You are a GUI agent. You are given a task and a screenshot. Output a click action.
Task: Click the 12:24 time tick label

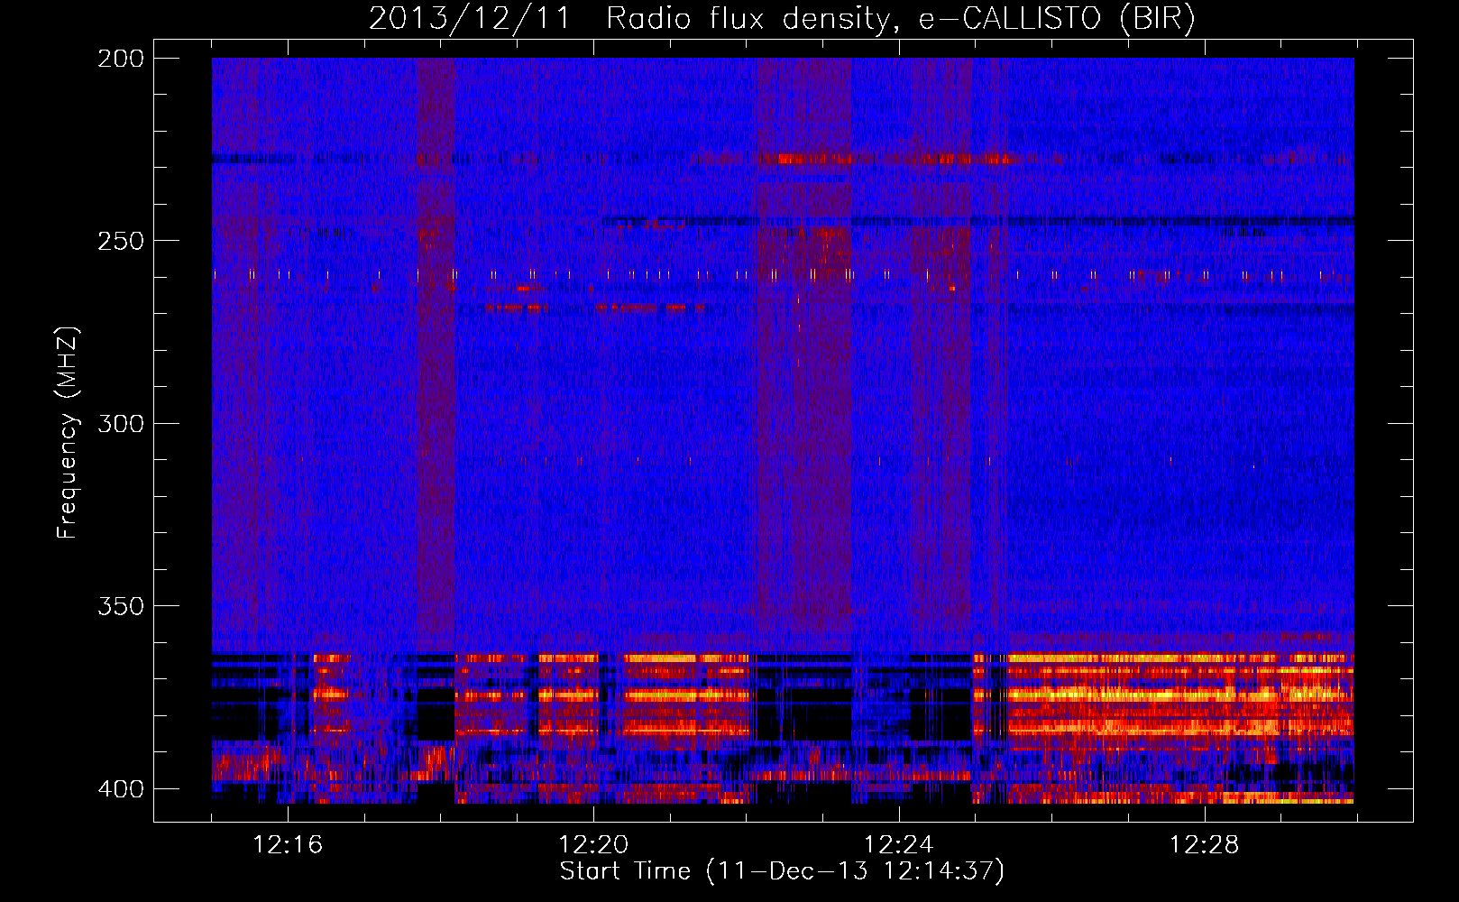(899, 845)
